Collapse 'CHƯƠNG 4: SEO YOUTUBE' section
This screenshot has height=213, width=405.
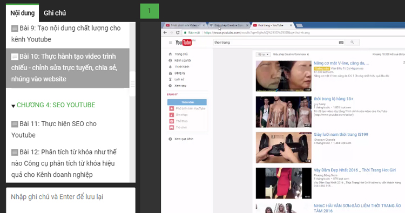click(x=13, y=106)
